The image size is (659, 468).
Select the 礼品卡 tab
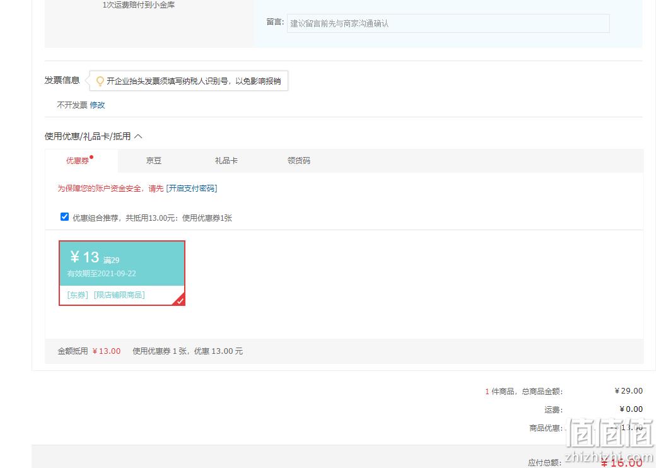[x=226, y=161]
